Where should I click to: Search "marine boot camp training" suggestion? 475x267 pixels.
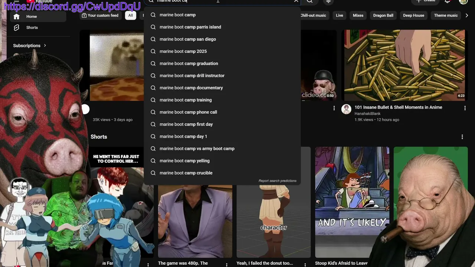point(222,100)
